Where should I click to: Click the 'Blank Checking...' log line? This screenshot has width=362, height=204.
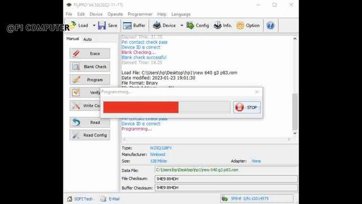tap(139, 52)
